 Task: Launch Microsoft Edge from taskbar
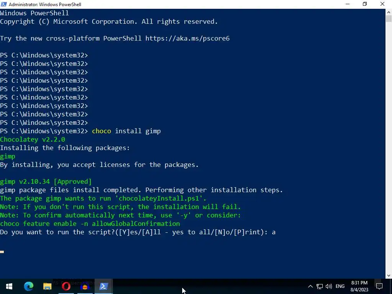(x=28, y=286)
